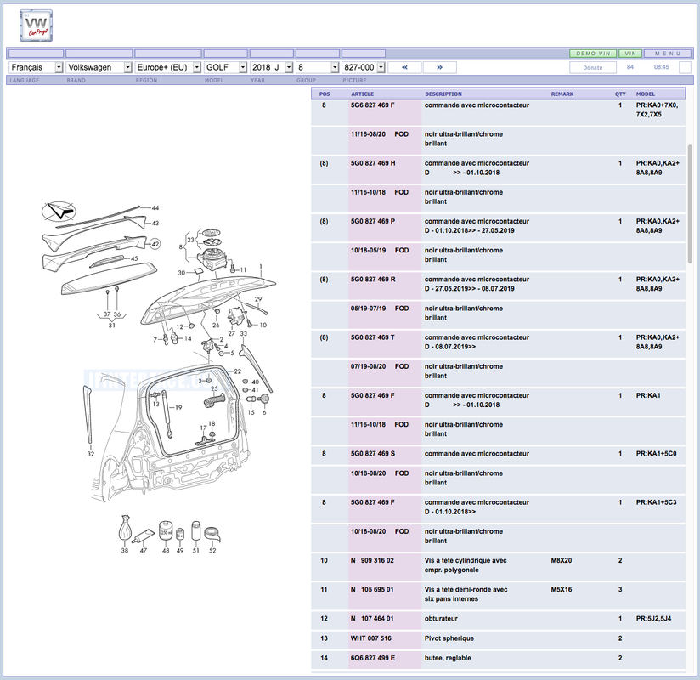Viewport: 700px width, 680px height.
Task: Click the REMARK column header
Action: (x=562, y=93)
